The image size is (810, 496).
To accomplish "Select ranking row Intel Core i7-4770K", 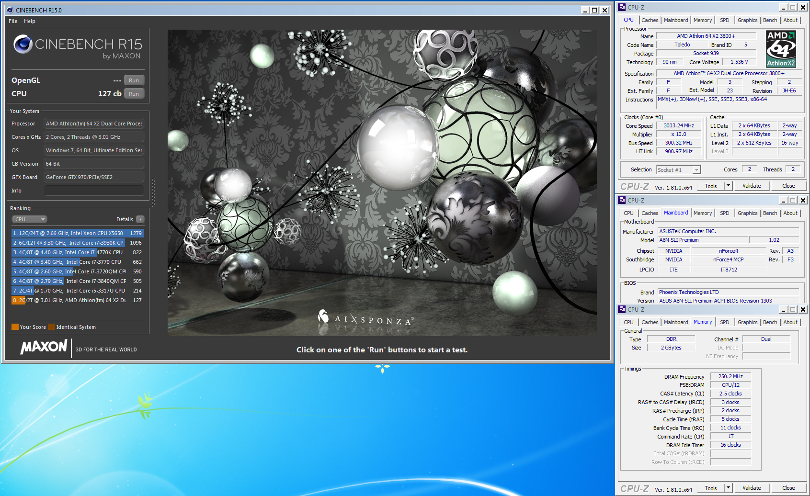I will point(78,252).
